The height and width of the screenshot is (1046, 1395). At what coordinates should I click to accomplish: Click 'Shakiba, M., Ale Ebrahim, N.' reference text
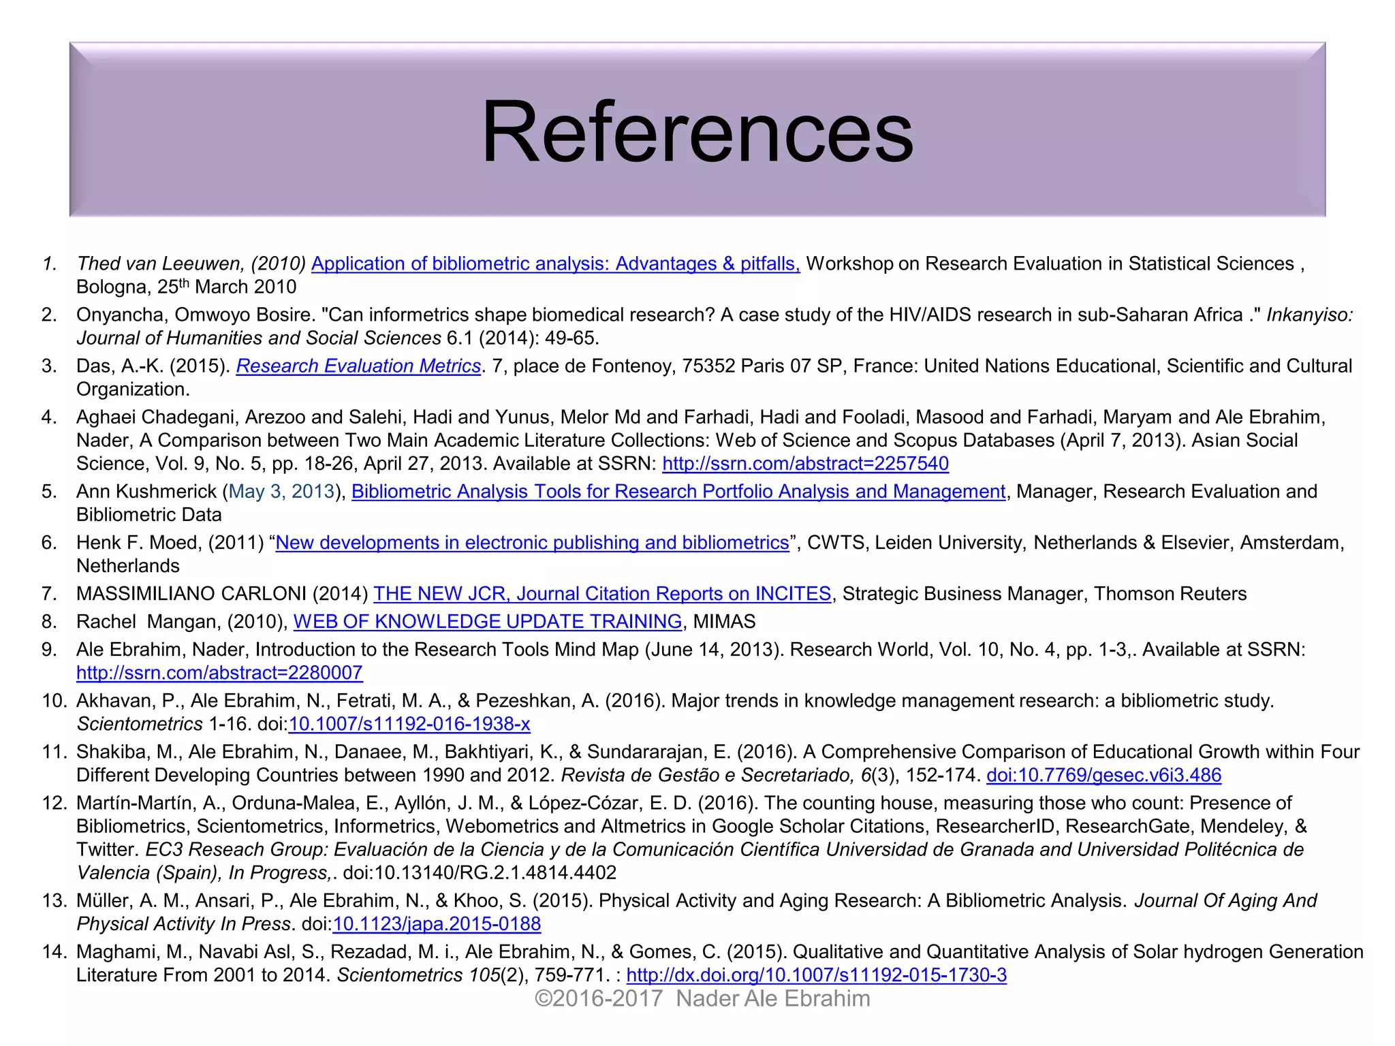tap(202, 751)
